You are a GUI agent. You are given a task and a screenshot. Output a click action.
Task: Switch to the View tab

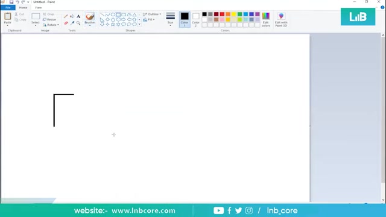(x=38, y=8)
